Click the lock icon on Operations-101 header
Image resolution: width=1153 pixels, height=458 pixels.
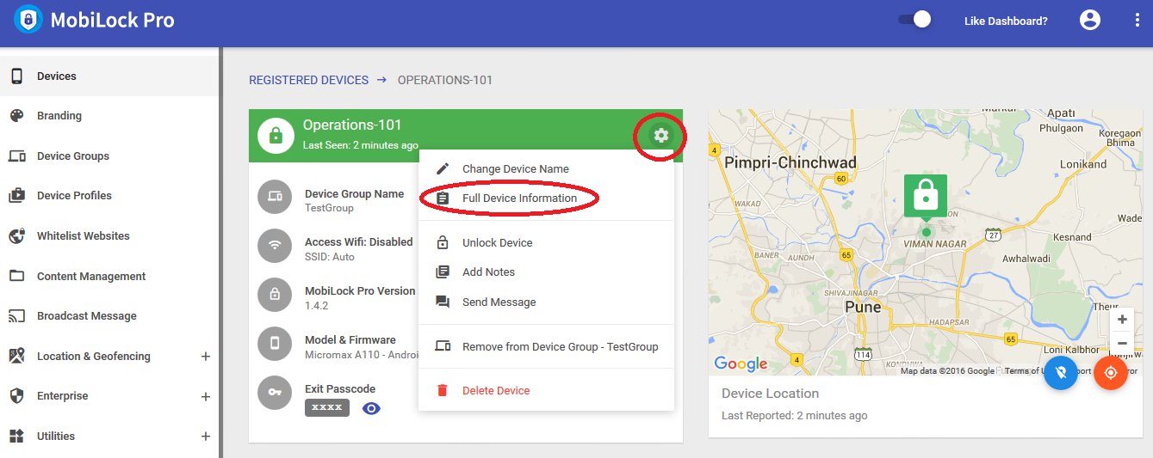[276, 136]
